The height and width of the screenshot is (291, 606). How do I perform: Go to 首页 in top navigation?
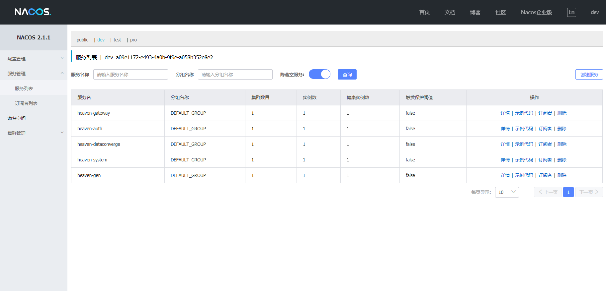424,12
